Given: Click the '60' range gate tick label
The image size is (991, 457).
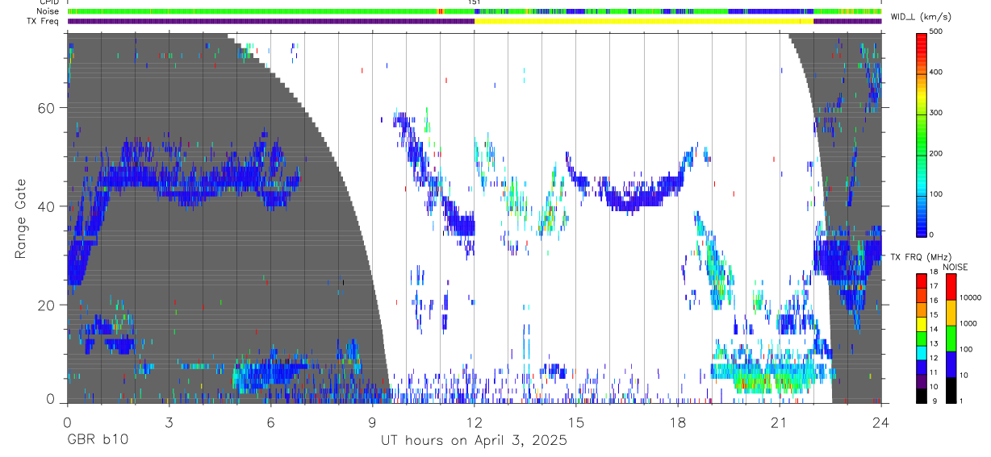Looking at the screenshot, I should [x=48, y=108].
